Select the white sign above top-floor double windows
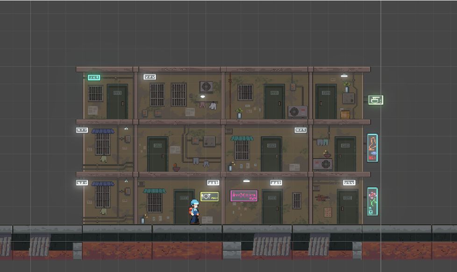457x272 pixels. 150,77
